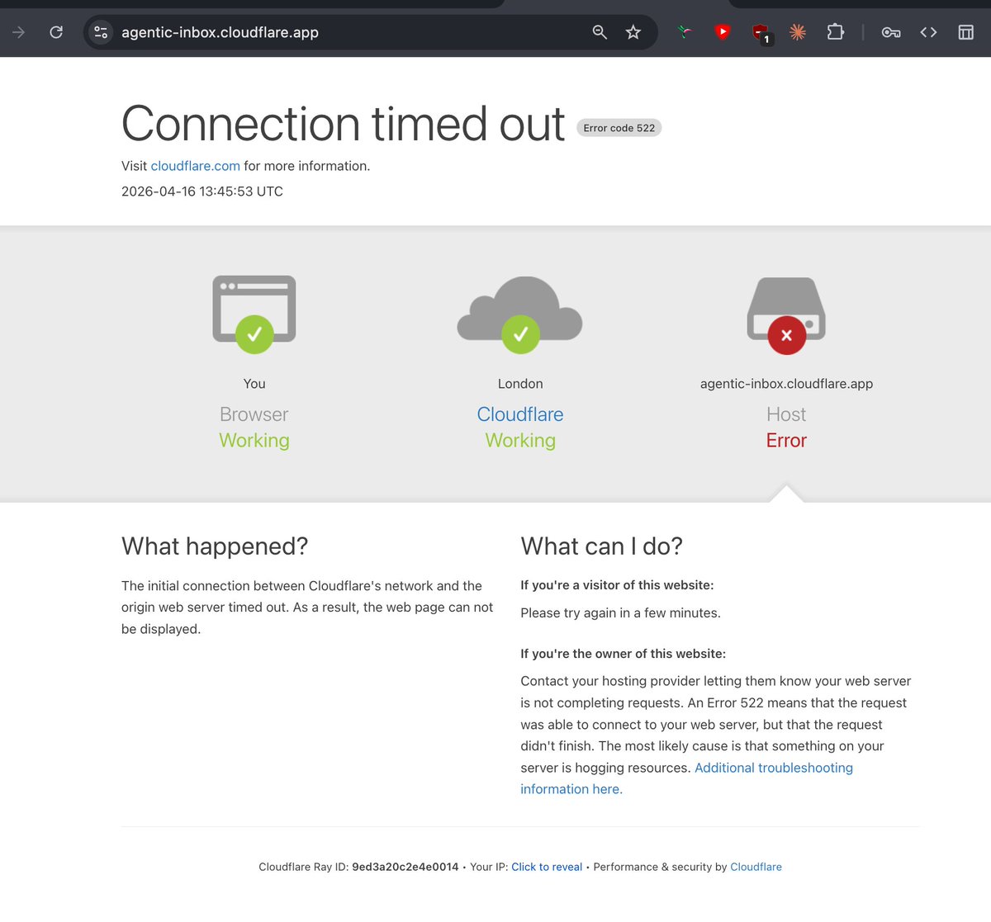Click the Browser window status icon with checkmark

coord(254,314)
